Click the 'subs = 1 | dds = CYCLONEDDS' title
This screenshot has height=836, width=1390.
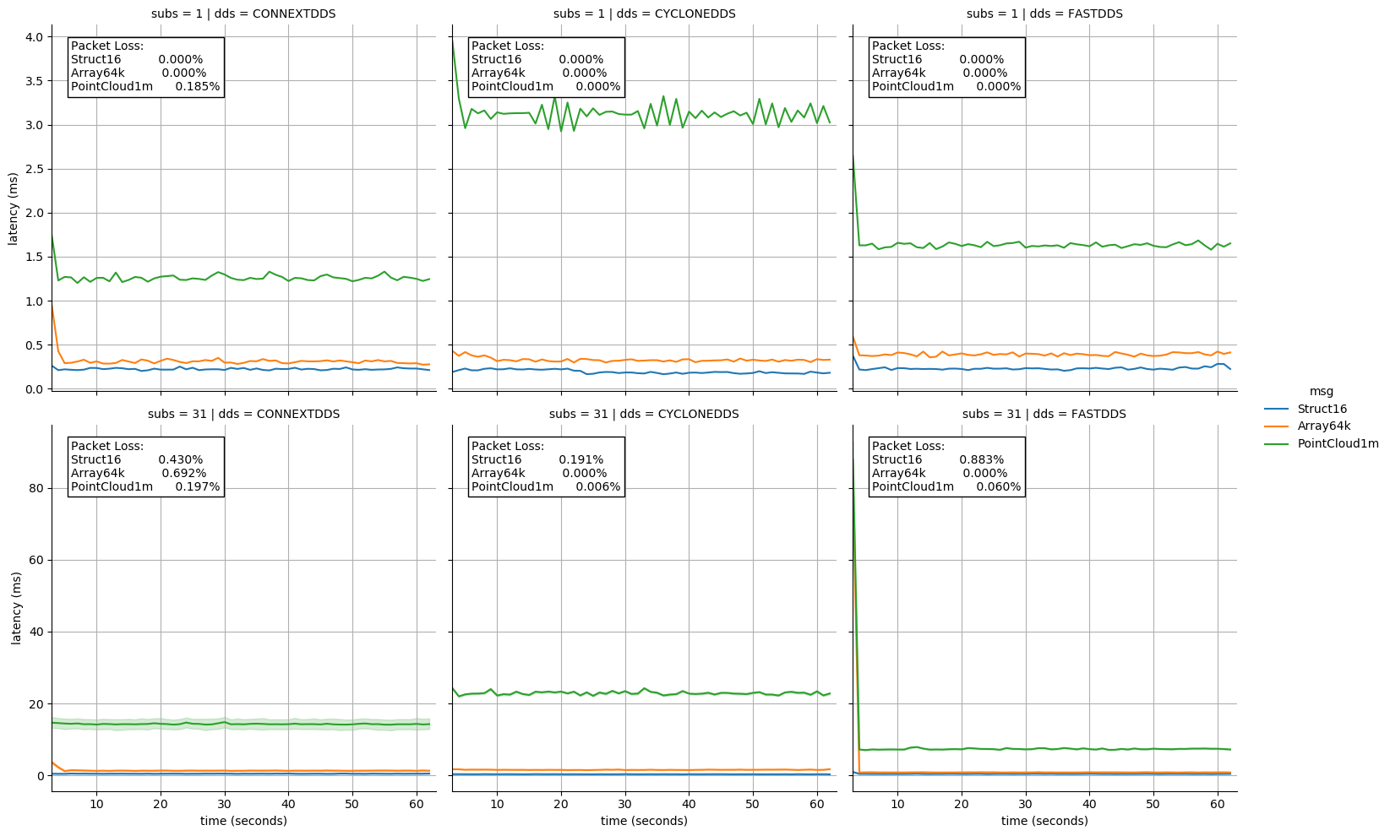[x=644, y=14]
